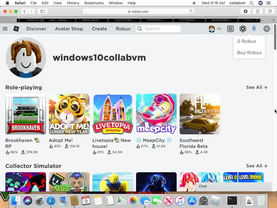Open the History menu
Image resolution: width=277 pixels, height=208 pixels.
coord(73,3)
